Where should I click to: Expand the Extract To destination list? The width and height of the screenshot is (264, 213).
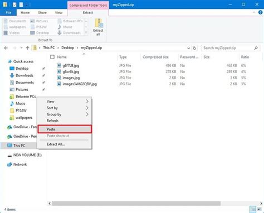pos(86,33)
